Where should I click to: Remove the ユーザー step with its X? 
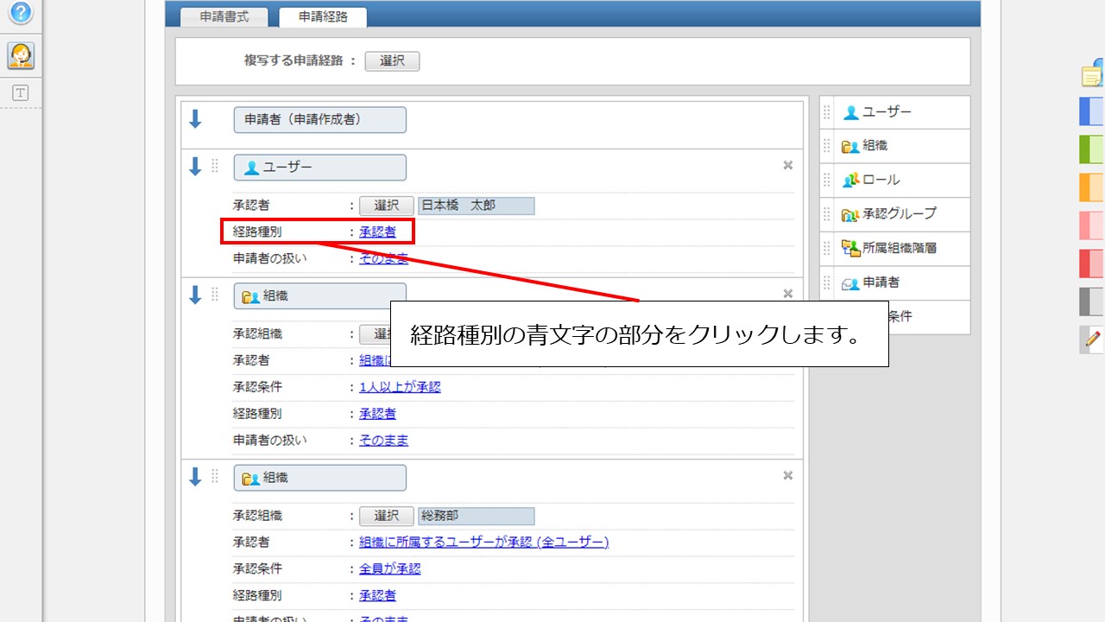pyautogui.click(x=787, y=165)
